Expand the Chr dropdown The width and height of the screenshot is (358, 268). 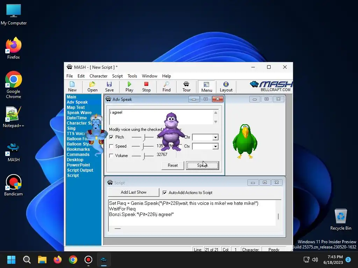point(215,137)
